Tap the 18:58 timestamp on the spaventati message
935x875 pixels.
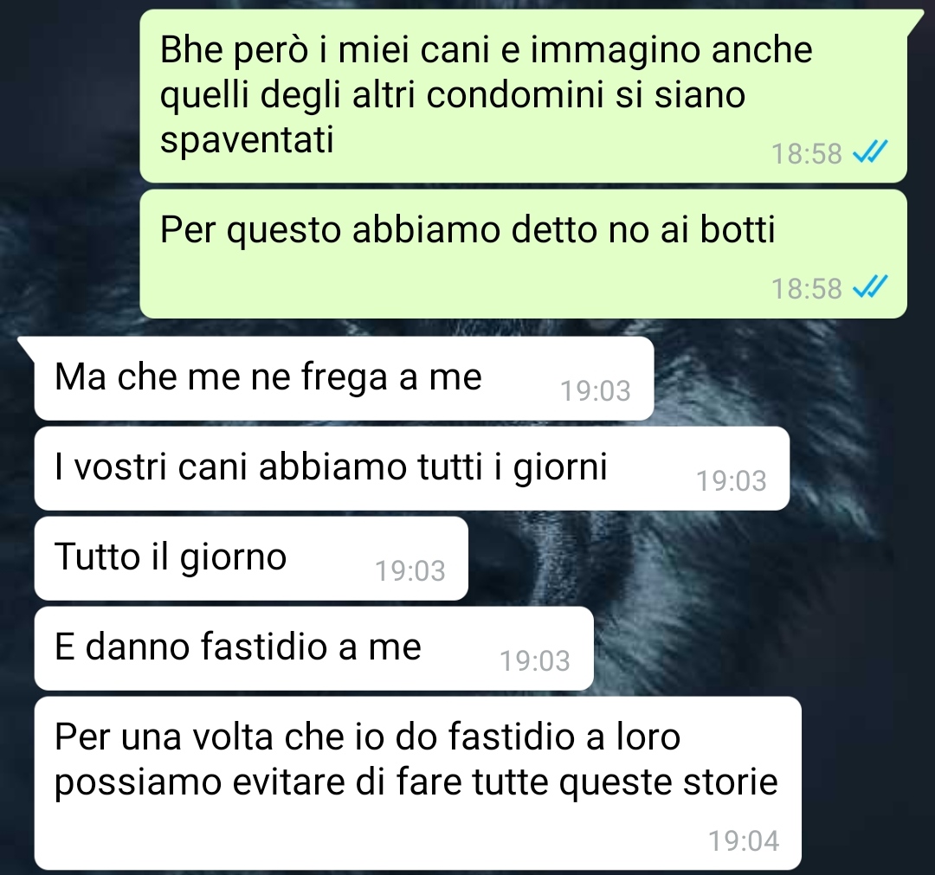(x=806, y=154)
